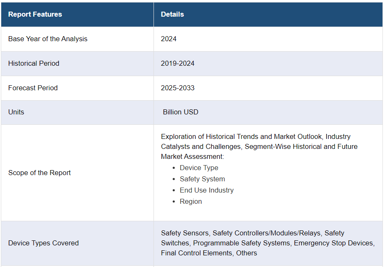Click the 'Device Type' bullet item
This screenshot has width=385, height=267.
pos(199,168)
